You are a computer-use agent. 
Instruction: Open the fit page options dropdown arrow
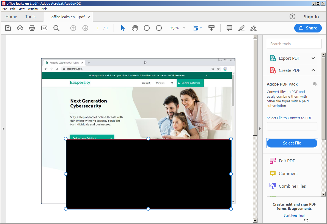[201, 28]
